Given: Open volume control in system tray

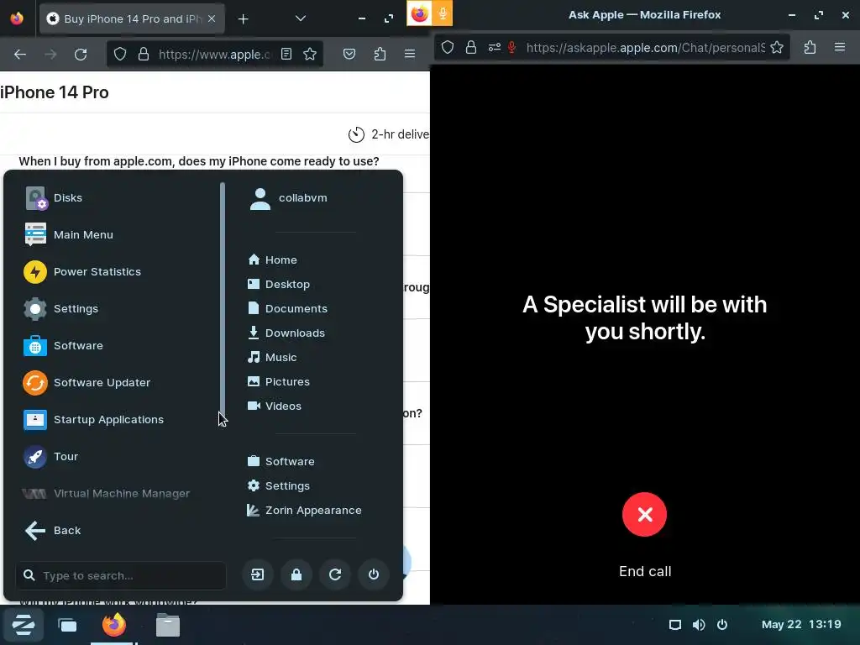Looking at the screenshot, I should coord(699,625).
